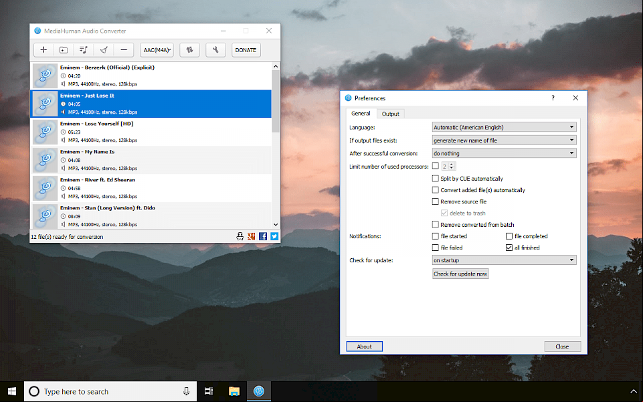Toggle the delete to trash checkbox
This screenshot has height=402, width=643.
click(444, 213)
